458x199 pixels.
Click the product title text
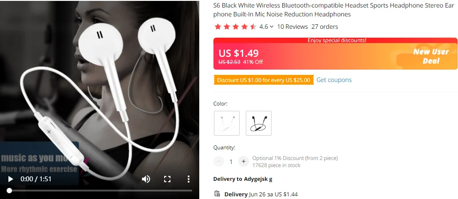[x=334, y=10]
